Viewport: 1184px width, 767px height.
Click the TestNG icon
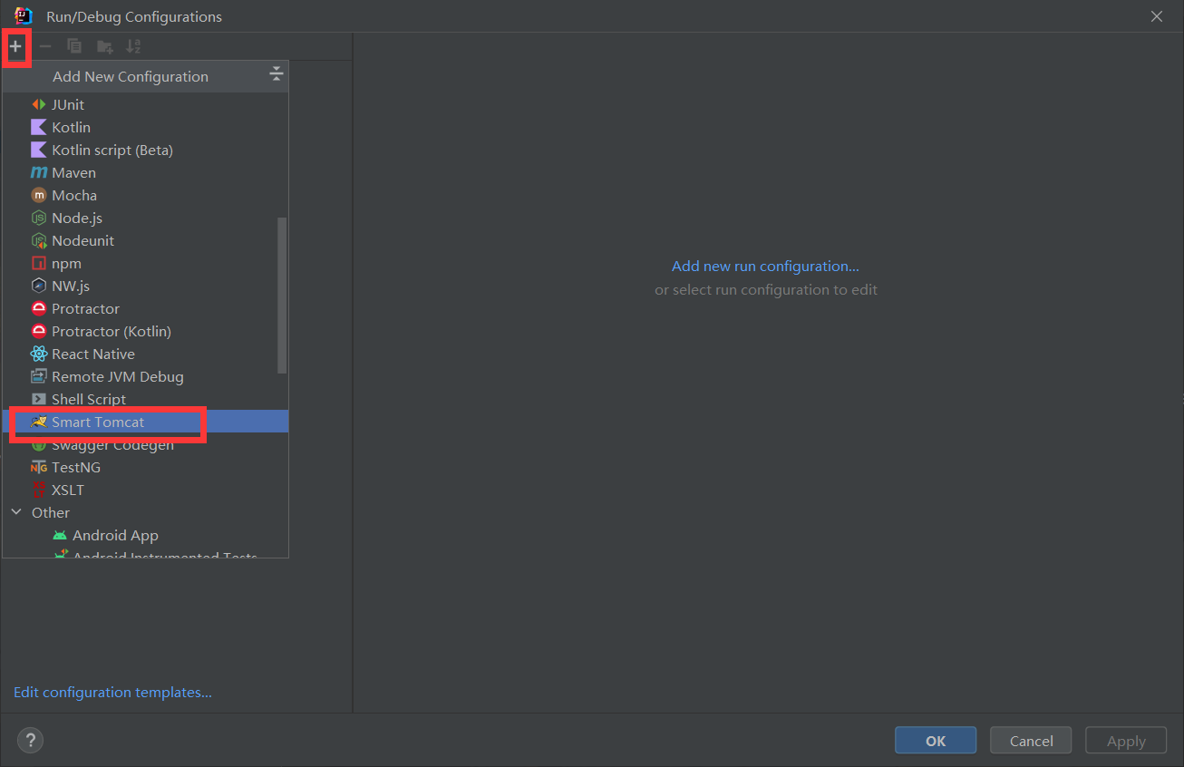coord(38,467)
